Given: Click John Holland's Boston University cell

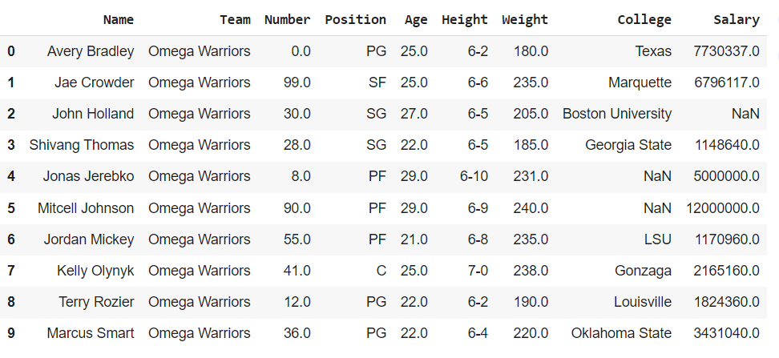Looking at the screenshot, I should [x=617, y=114].
